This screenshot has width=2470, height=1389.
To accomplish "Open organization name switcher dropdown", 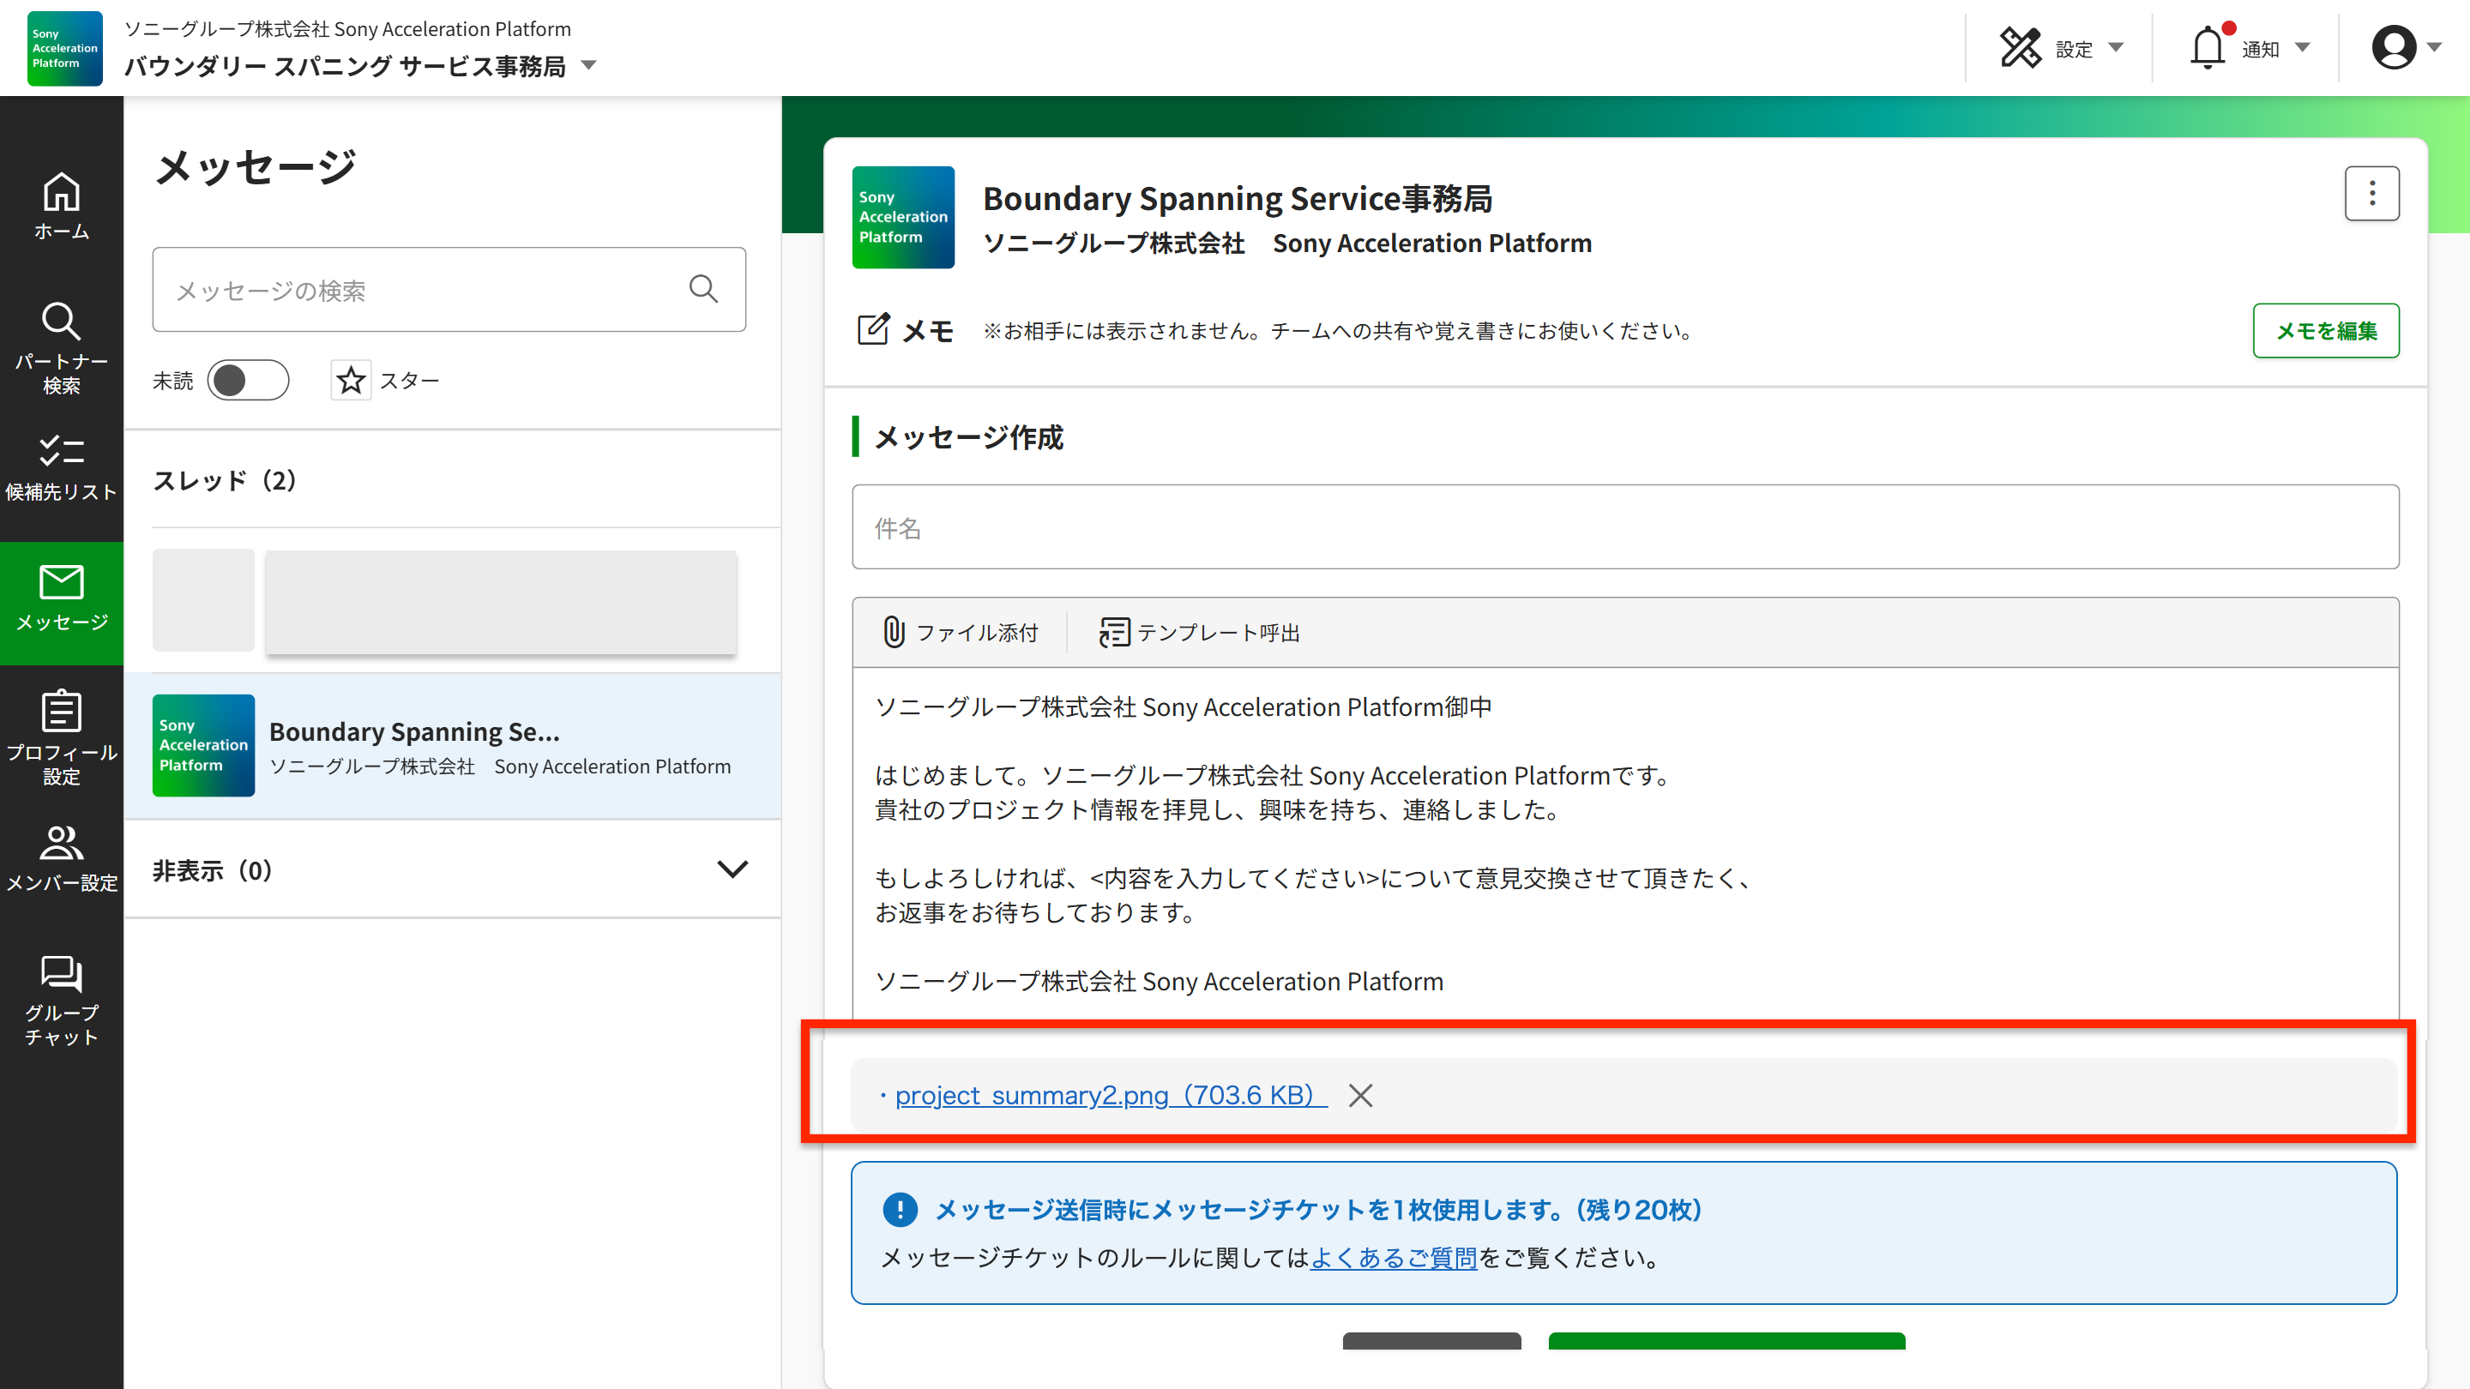I will click(588, 66).
